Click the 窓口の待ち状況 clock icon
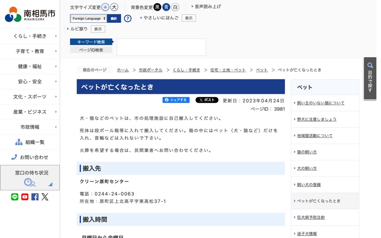This screenshot has width=381, height=238. (x=30, y=183)
